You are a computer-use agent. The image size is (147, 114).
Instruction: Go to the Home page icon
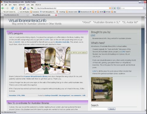20,8
